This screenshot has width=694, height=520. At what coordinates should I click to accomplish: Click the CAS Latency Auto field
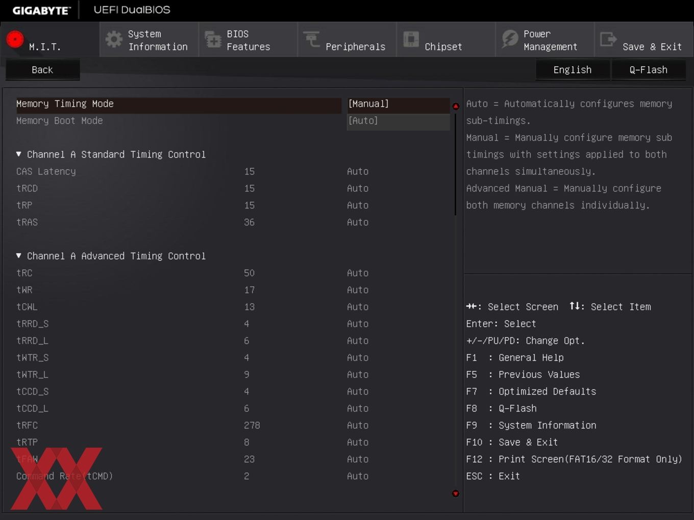[358, 171]
